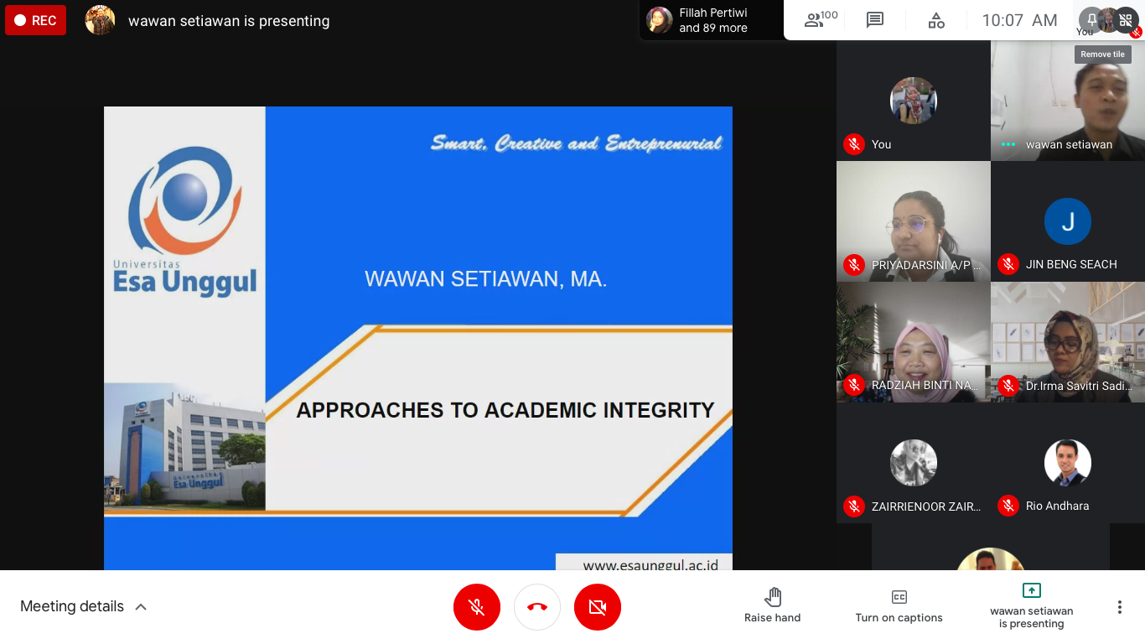Click Rio Andhara's profile avatar
Viewport: 1145px width, 644px height.
point(1068,463)
